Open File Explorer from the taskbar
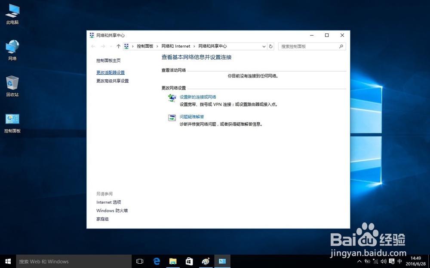Screen dimensions: 430x268 tap(173, 261)
